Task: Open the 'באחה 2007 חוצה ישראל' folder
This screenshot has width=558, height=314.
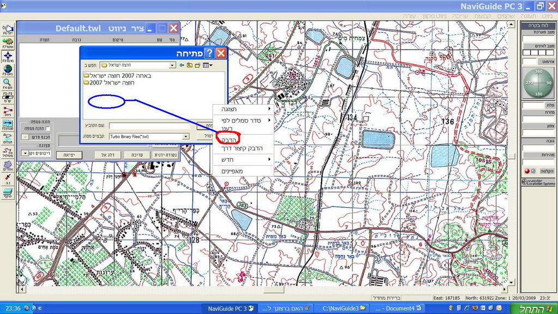Action: click(x=118, y=75)
